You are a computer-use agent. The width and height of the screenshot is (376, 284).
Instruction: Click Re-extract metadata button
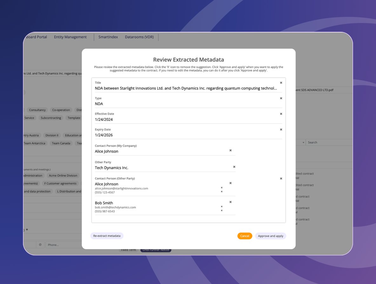tap(107, 236)
